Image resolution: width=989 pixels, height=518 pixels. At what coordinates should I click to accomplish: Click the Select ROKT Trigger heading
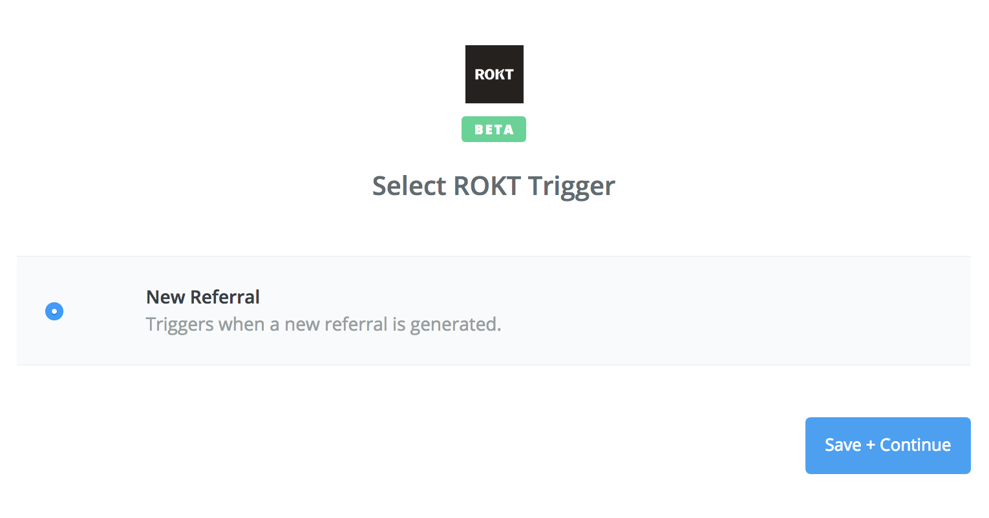click(494, 187)
